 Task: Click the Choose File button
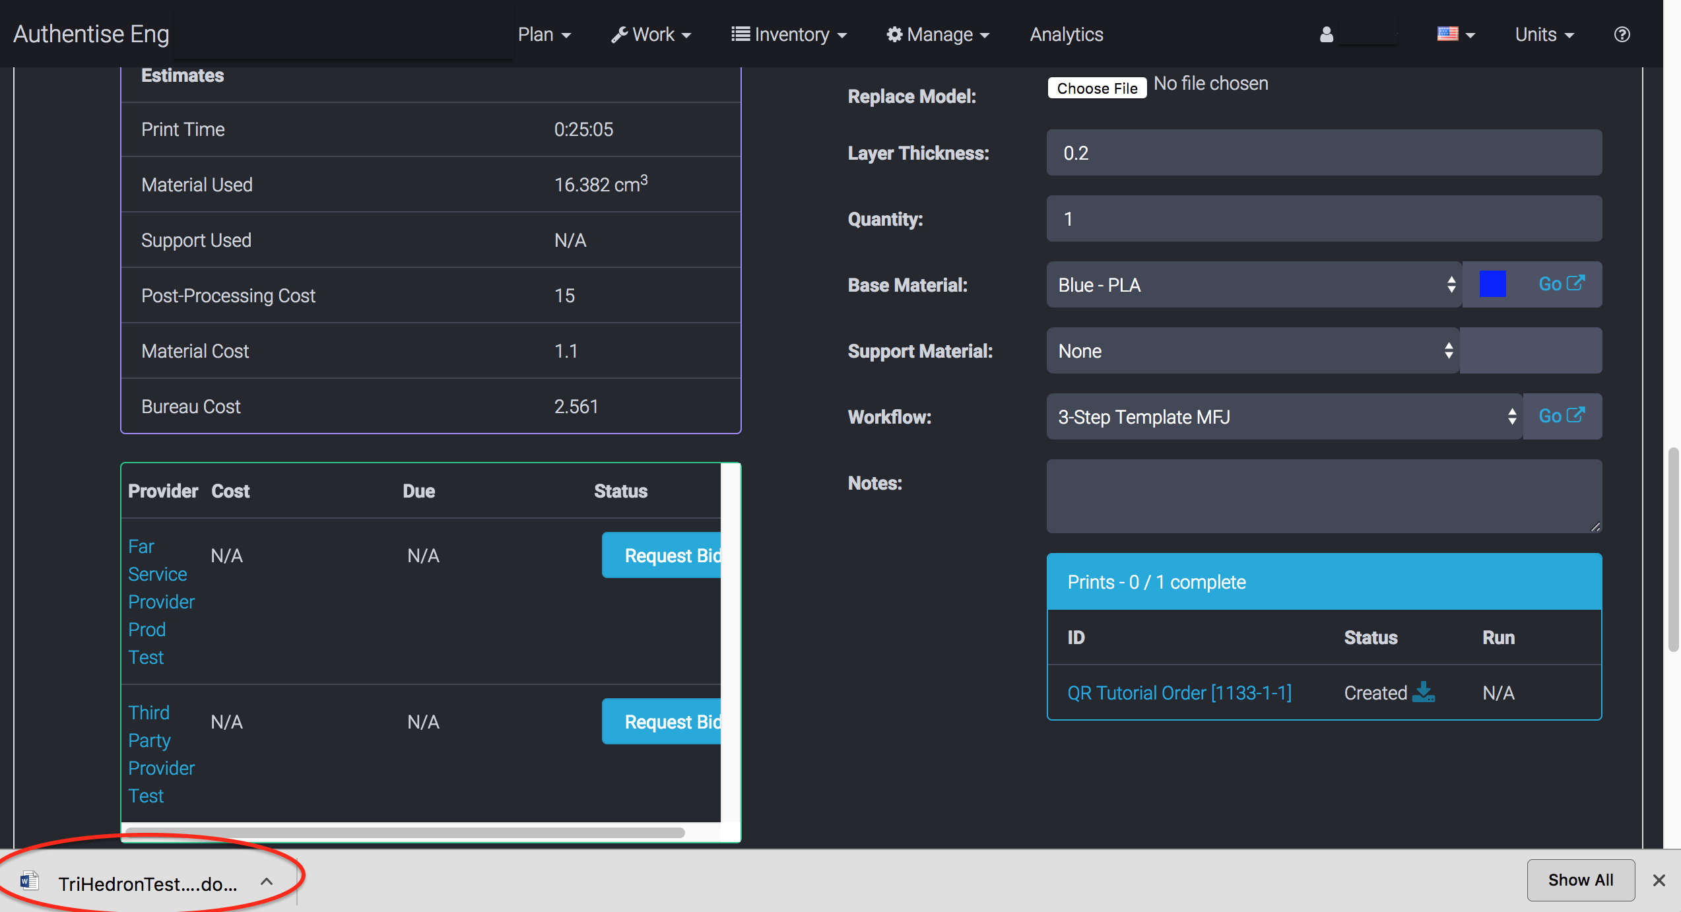(1096, 88)
